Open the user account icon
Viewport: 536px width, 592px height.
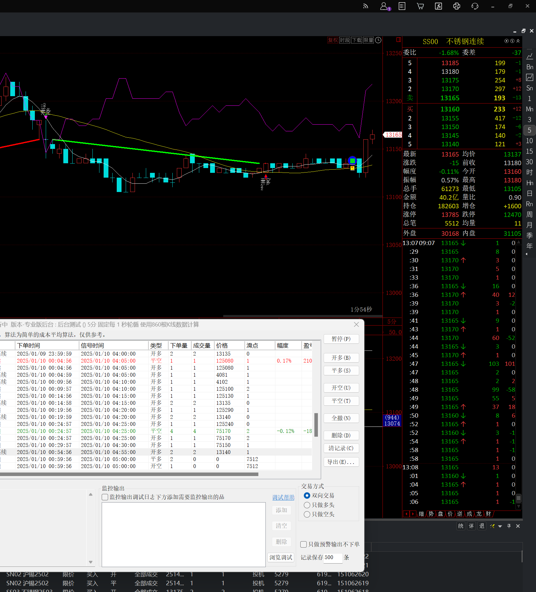[384, 6]
